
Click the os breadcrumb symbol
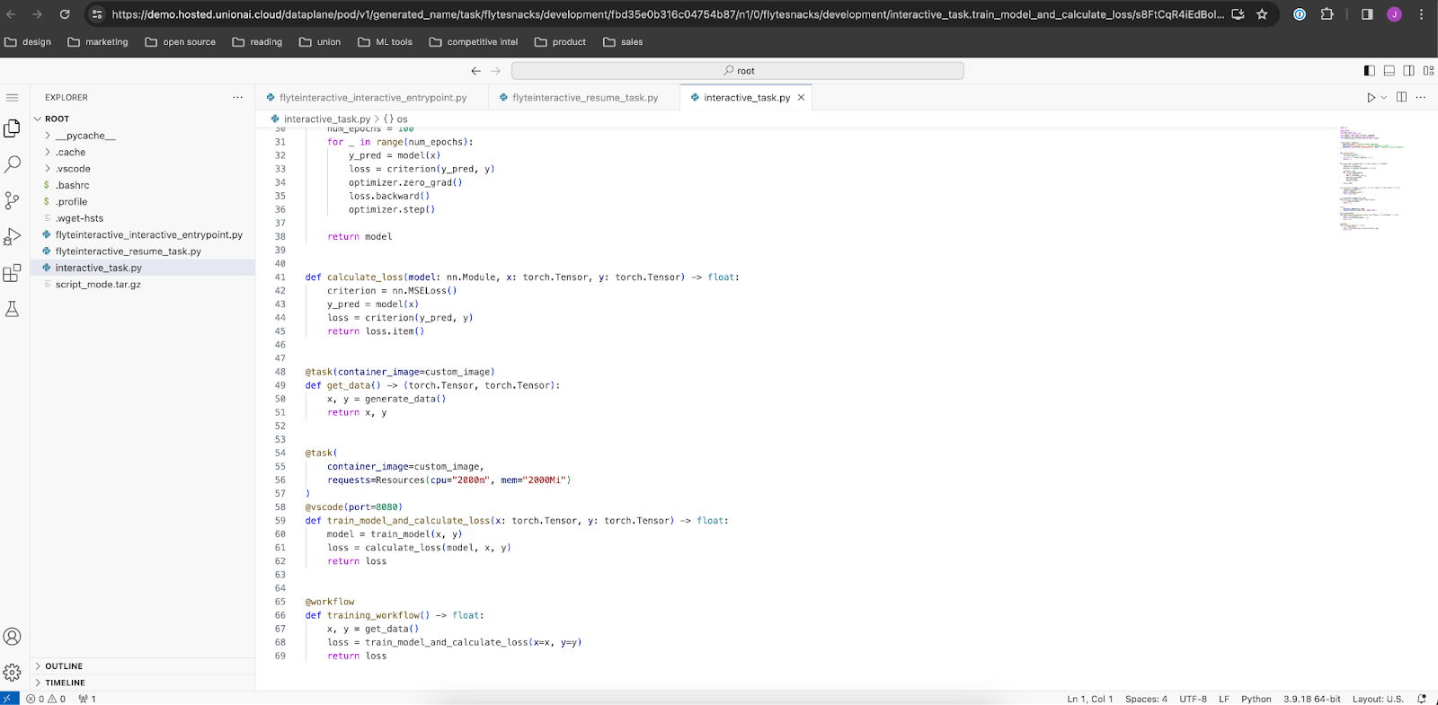[x=395, y=119]
